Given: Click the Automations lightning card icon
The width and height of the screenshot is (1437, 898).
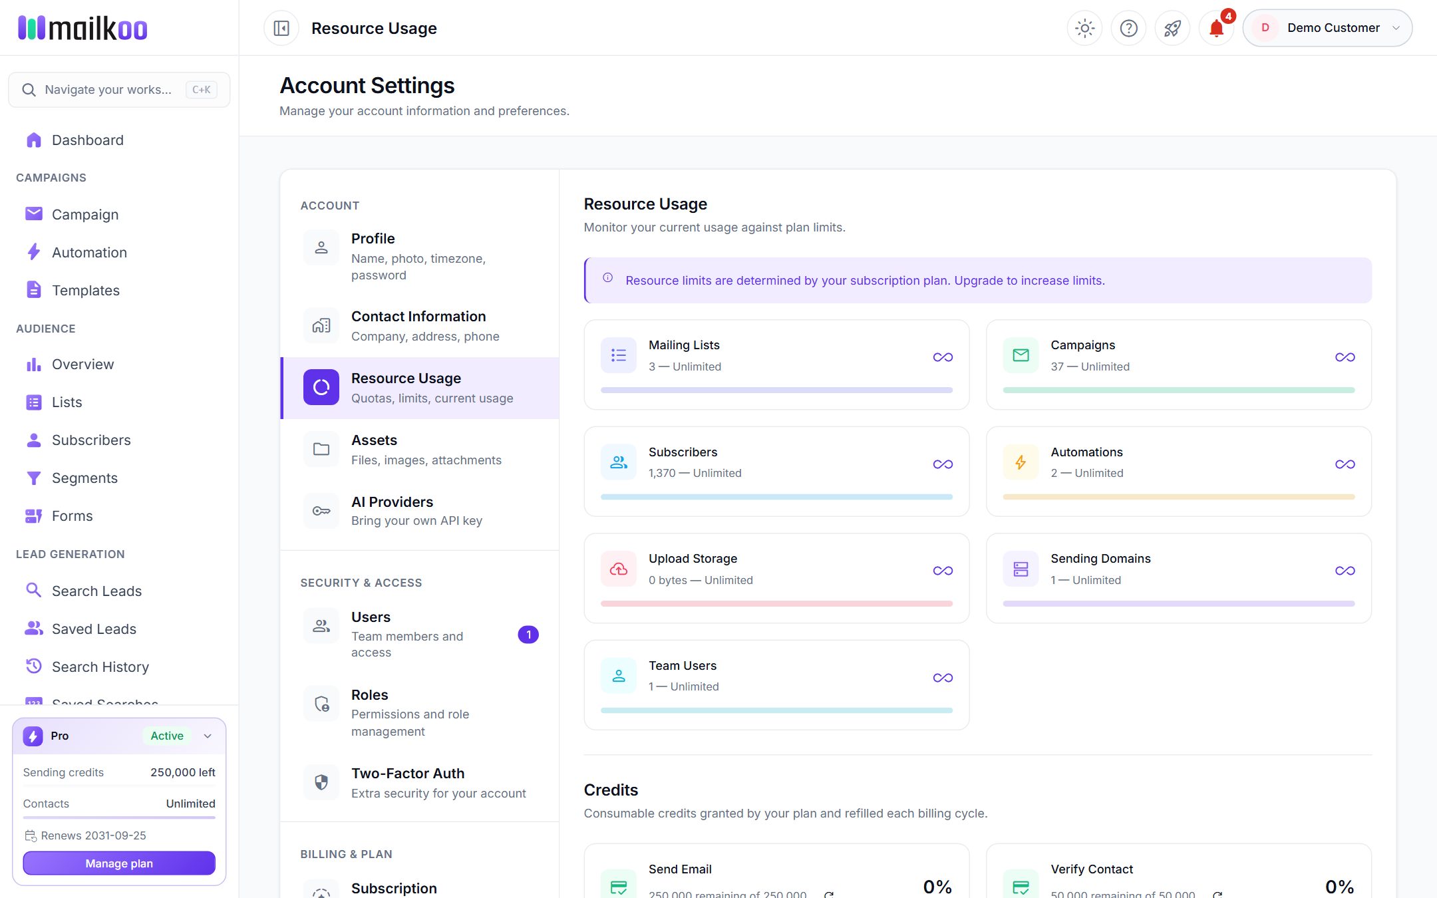Looking at the screenshot, I should (x=1021, y=462).
